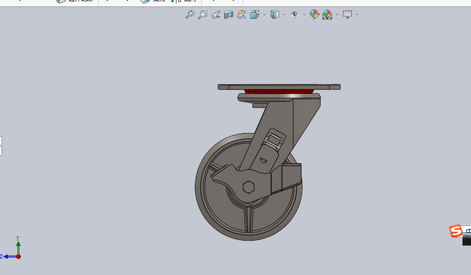
Task: Click the panel handle at the left edge
Action: point(1,146)
